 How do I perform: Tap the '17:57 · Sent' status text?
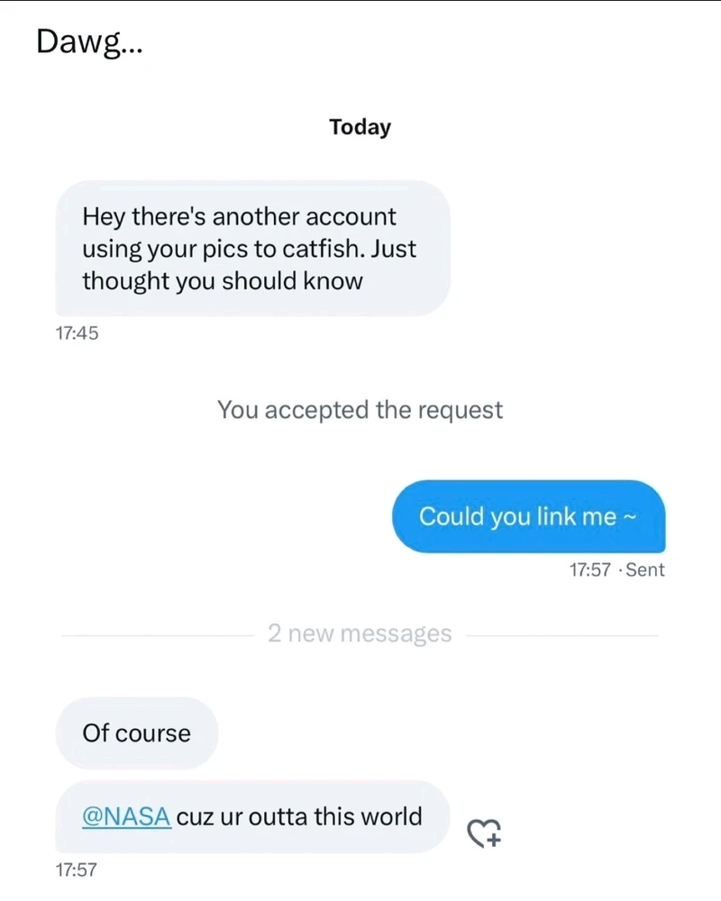tap(617, 570)
